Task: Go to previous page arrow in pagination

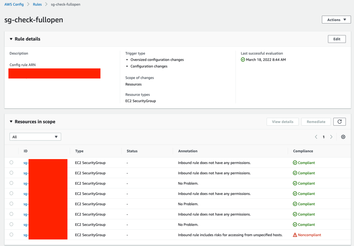Action: point(316,137)
